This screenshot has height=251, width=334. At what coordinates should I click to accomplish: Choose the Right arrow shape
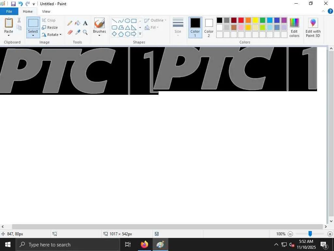tap(134, 34)
